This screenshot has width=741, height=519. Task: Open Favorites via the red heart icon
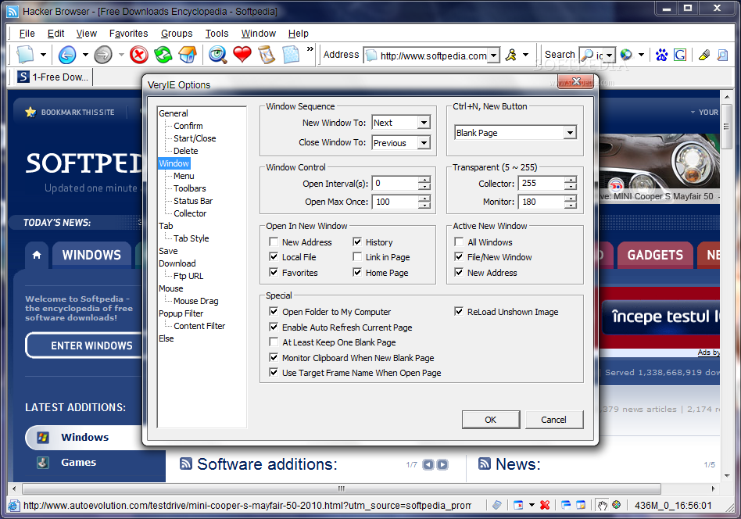coord(242,55)
